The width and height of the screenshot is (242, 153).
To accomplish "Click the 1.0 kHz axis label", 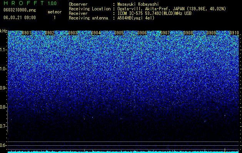I will click(3, 69).
